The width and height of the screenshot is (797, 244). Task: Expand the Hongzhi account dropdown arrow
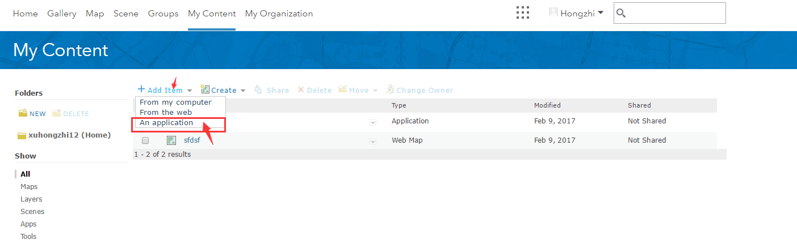(601, 12)
